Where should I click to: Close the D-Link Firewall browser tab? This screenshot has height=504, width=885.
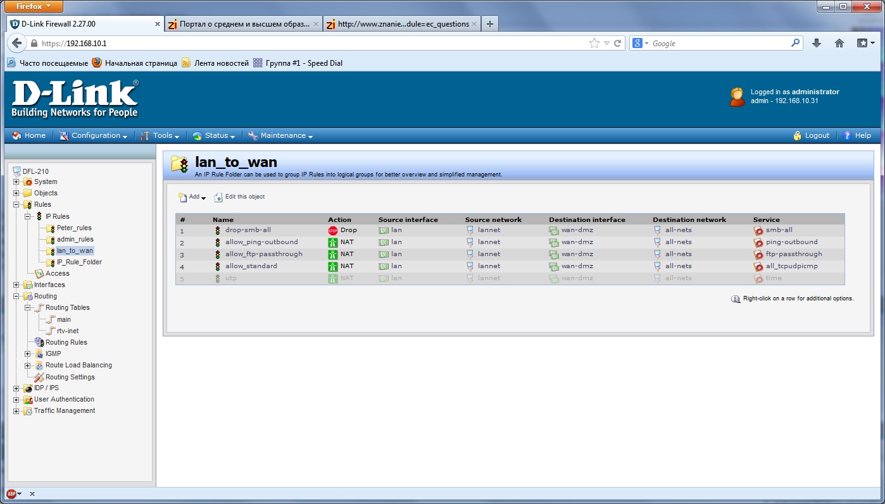pyautogui.click(x=158, y=24)
